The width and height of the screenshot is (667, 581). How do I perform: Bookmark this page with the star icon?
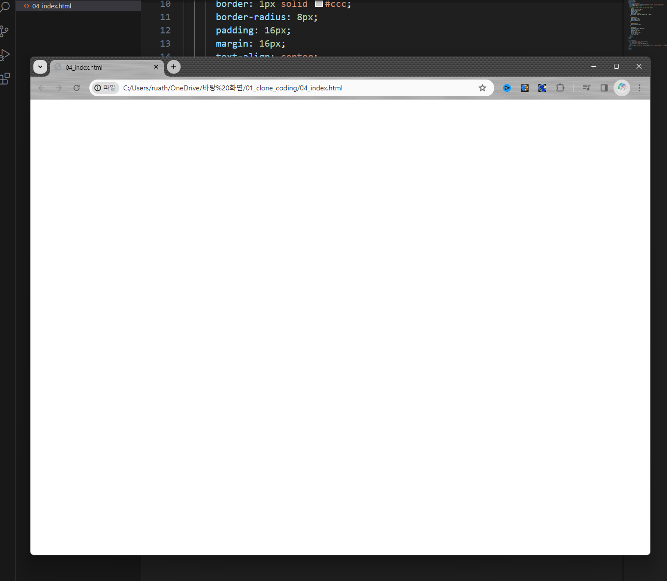[x=482, y=88]
